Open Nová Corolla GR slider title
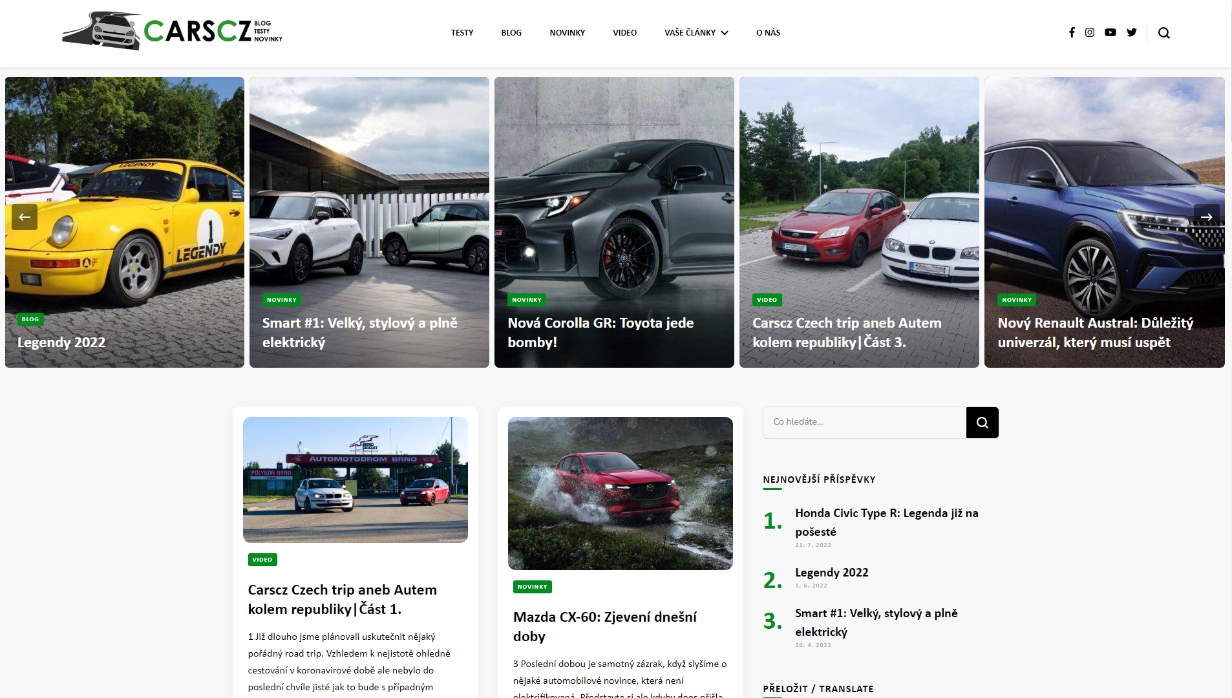Image resolution: width=1232 pixels, height=698 pixels. (x=600, y=333)
